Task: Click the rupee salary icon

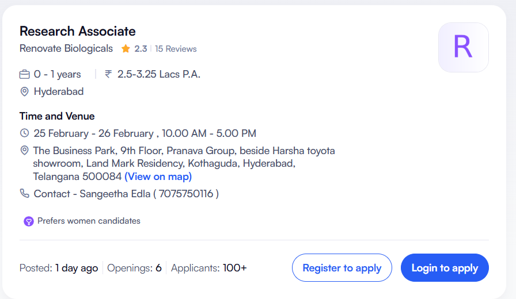Action: point(108,74)
